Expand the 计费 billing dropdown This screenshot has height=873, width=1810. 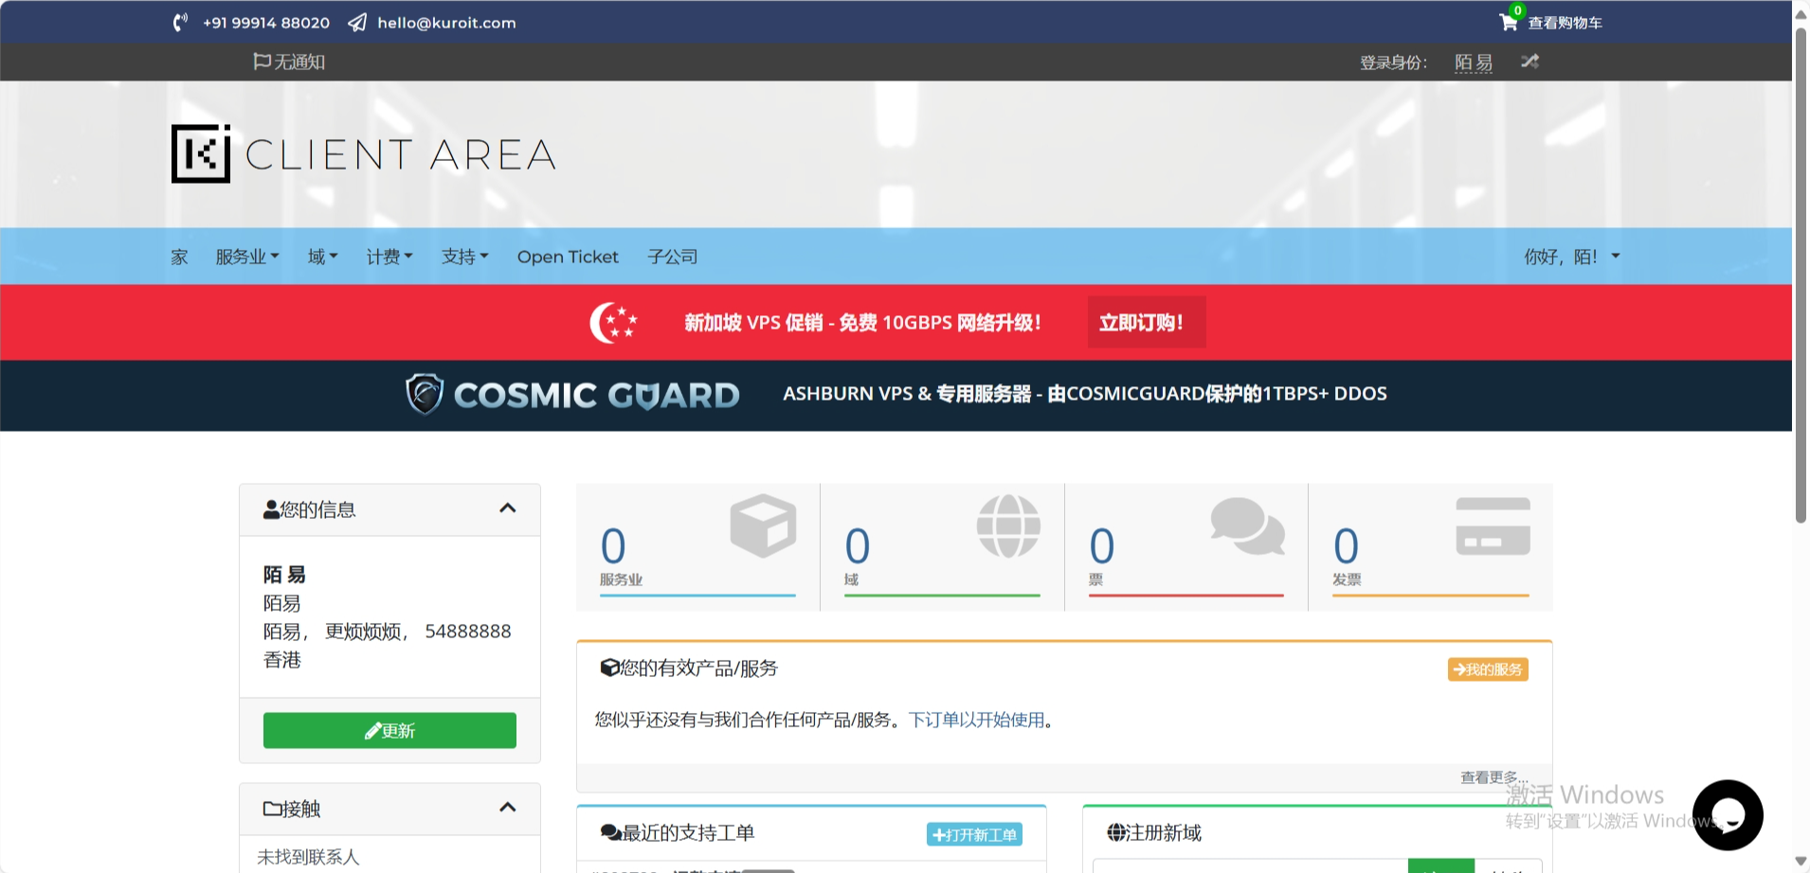tap(389, 257)
